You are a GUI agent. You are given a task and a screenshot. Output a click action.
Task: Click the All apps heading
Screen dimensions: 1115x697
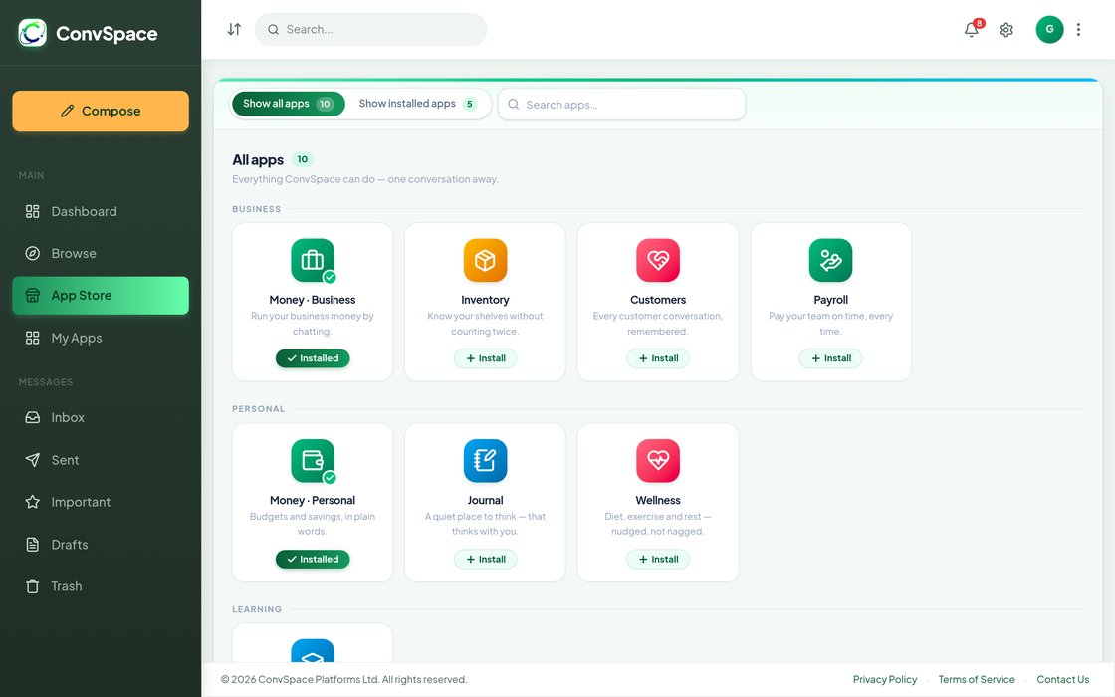258,160
